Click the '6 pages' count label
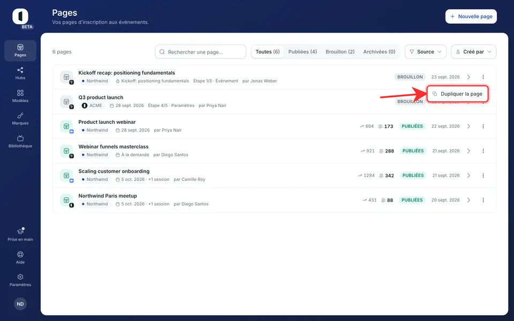This screenshot has height=321, width=514. tap(62, 52)
